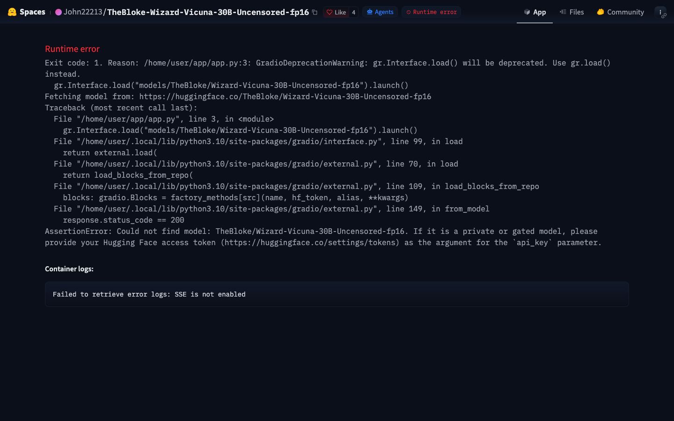Click the 'line 3, in <module>' line
Screen dimensions: 674x421
[164, 119]
